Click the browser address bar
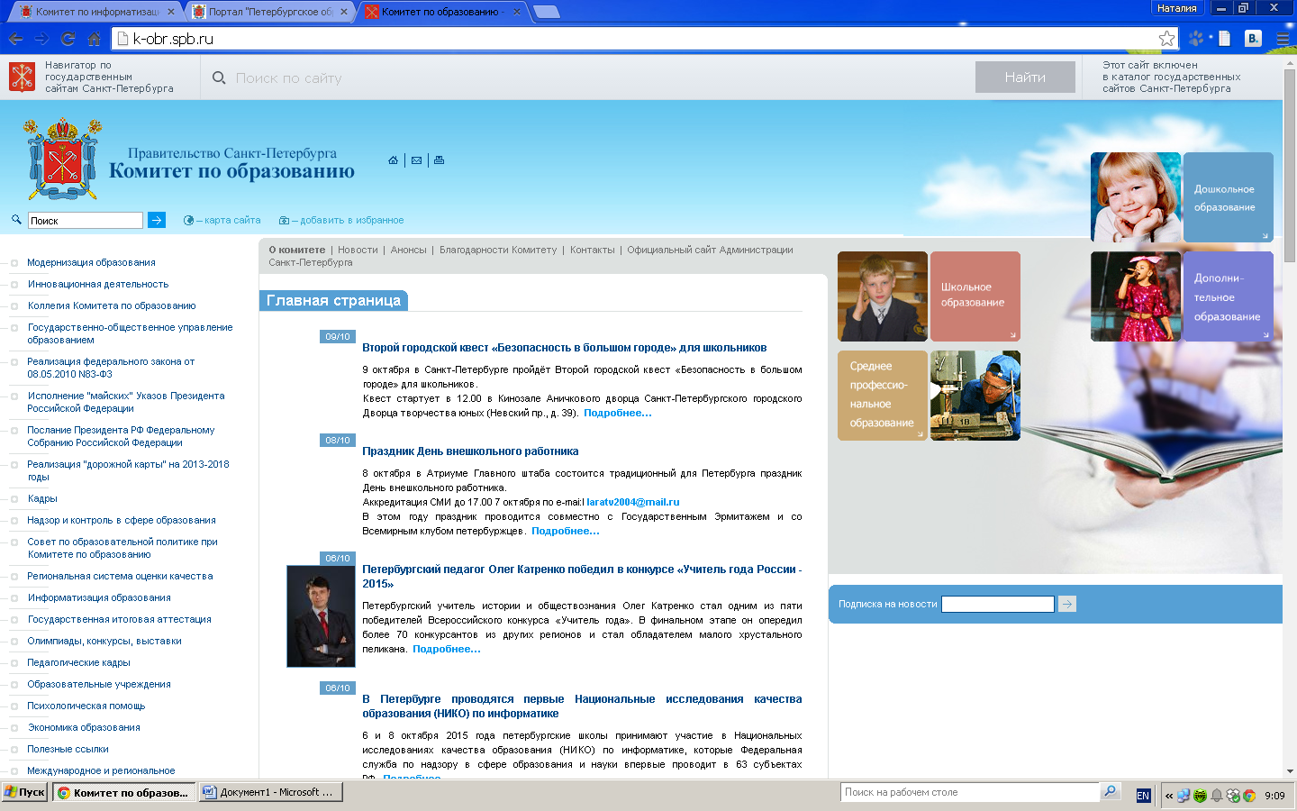1297x811 pixels. click(644, 39)
